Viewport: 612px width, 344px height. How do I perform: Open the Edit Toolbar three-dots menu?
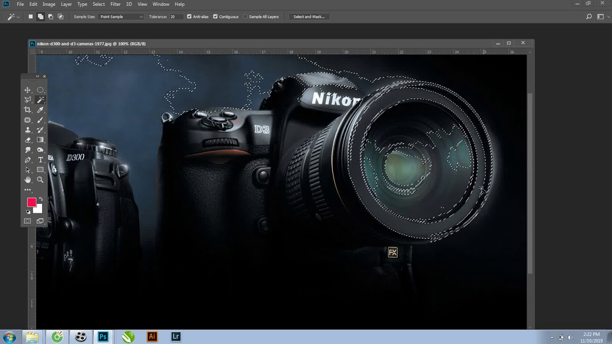[x=28, y=190]
